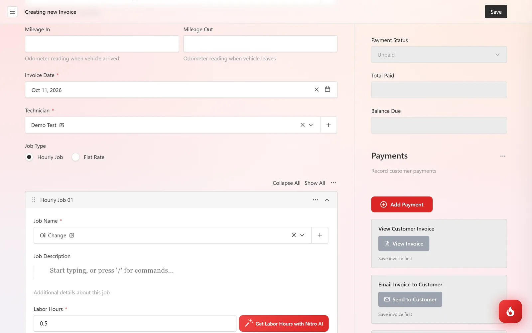Save the new invoice
Image resolution: width=532 pixels, height=333 pixels.
tap(496, 12)
